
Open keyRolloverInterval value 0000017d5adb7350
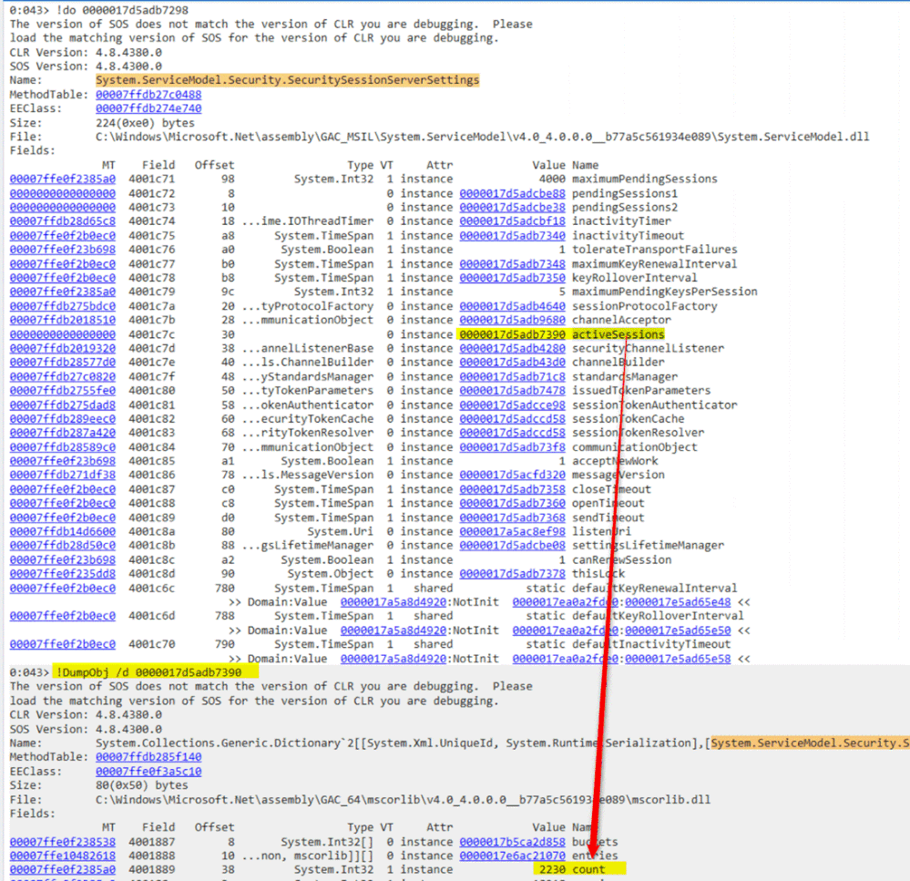click(x=512, y=277)
